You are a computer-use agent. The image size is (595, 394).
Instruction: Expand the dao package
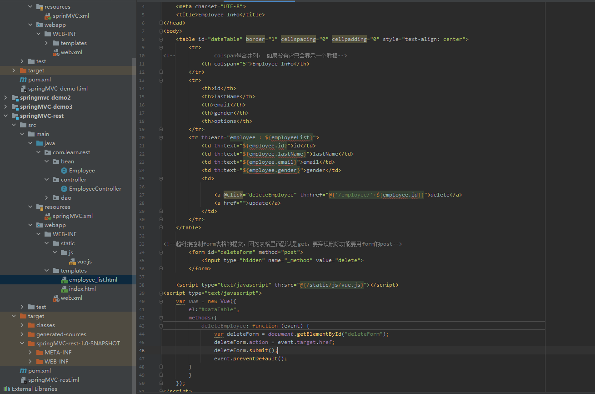point(46,198)
